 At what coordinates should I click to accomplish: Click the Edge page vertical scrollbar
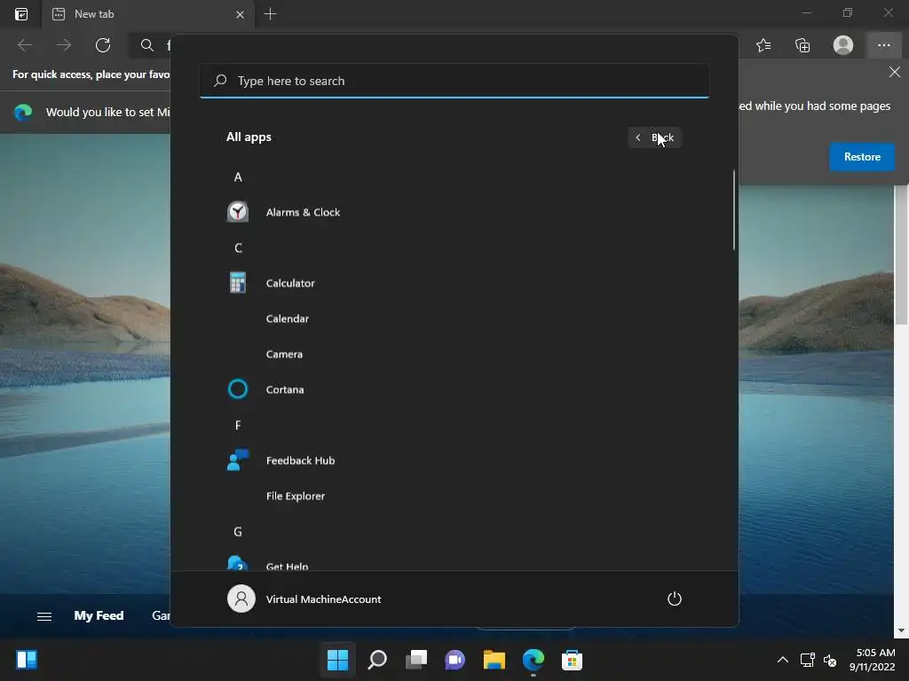(x=901, y=254)
